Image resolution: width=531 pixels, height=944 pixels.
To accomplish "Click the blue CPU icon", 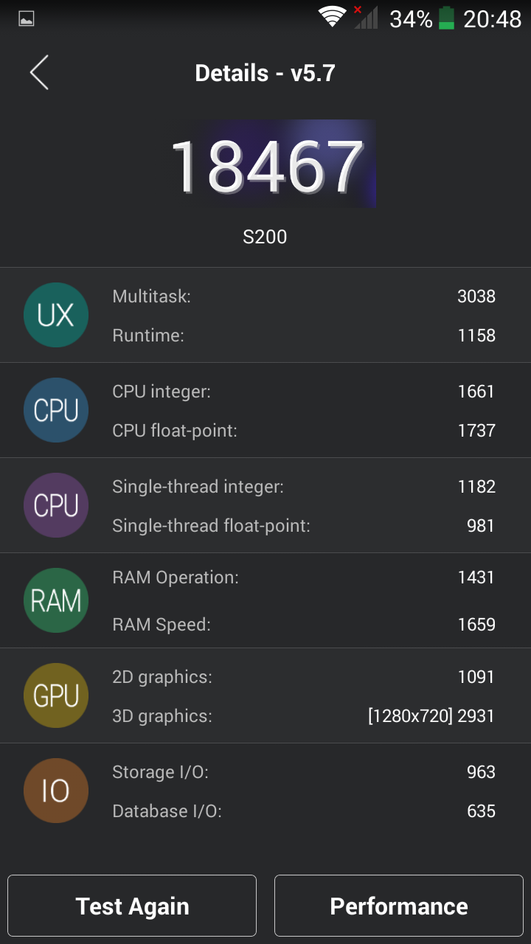I will click(x=56, y=410).
